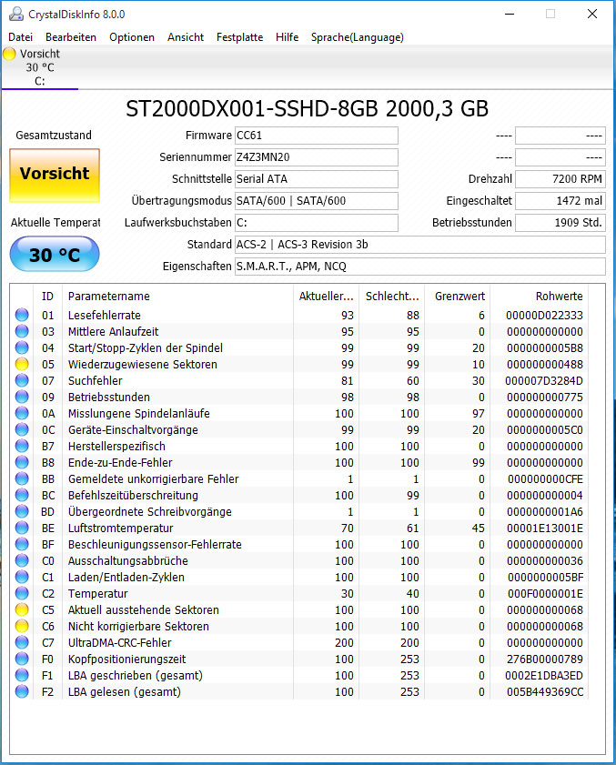The height and width of the screenshot is (765, 616).
Task: Click the Firmware field showing CC61
Action: pos(317,136)
